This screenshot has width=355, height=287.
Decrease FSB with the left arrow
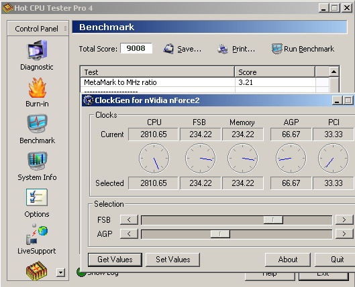pyautogui.click(x=129, y=219)
